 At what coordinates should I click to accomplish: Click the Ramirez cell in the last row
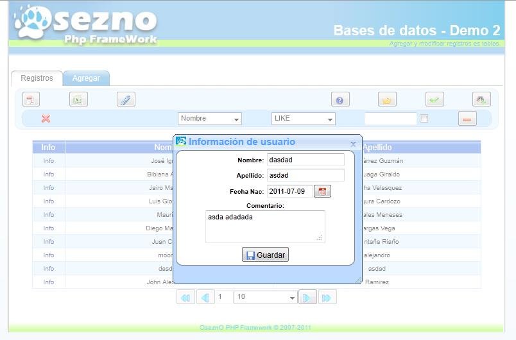click(377, 282)
